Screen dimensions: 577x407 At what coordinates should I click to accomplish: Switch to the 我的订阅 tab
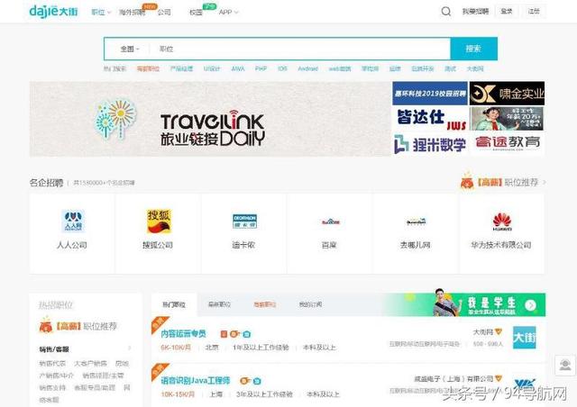click(x=310, y=304)
